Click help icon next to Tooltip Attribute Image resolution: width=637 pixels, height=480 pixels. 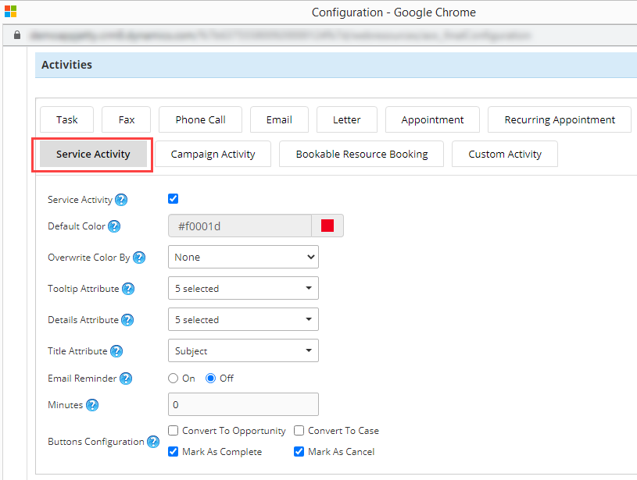[x=128, y=289]
